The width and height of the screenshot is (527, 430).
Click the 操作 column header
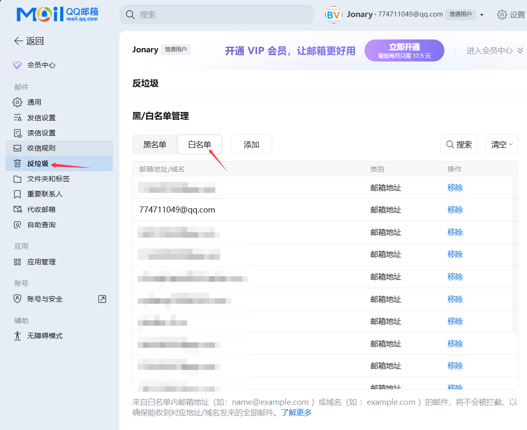[x=454, y=169]
